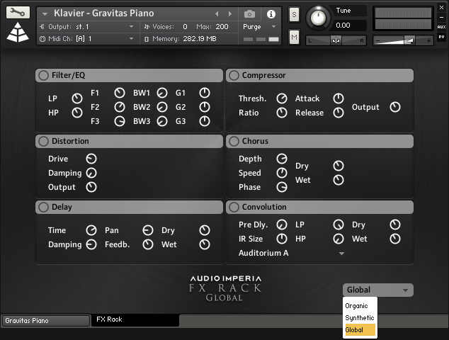Screen dimensions: 449x340
Task: Click the BW2 bandwidth knob
Action: click(x=162, y=107)
